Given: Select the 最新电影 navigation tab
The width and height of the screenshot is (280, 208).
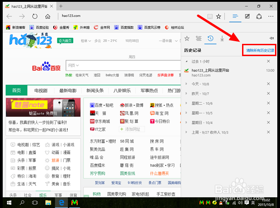Looking at the screenshot, I should (x=68, y=90).
